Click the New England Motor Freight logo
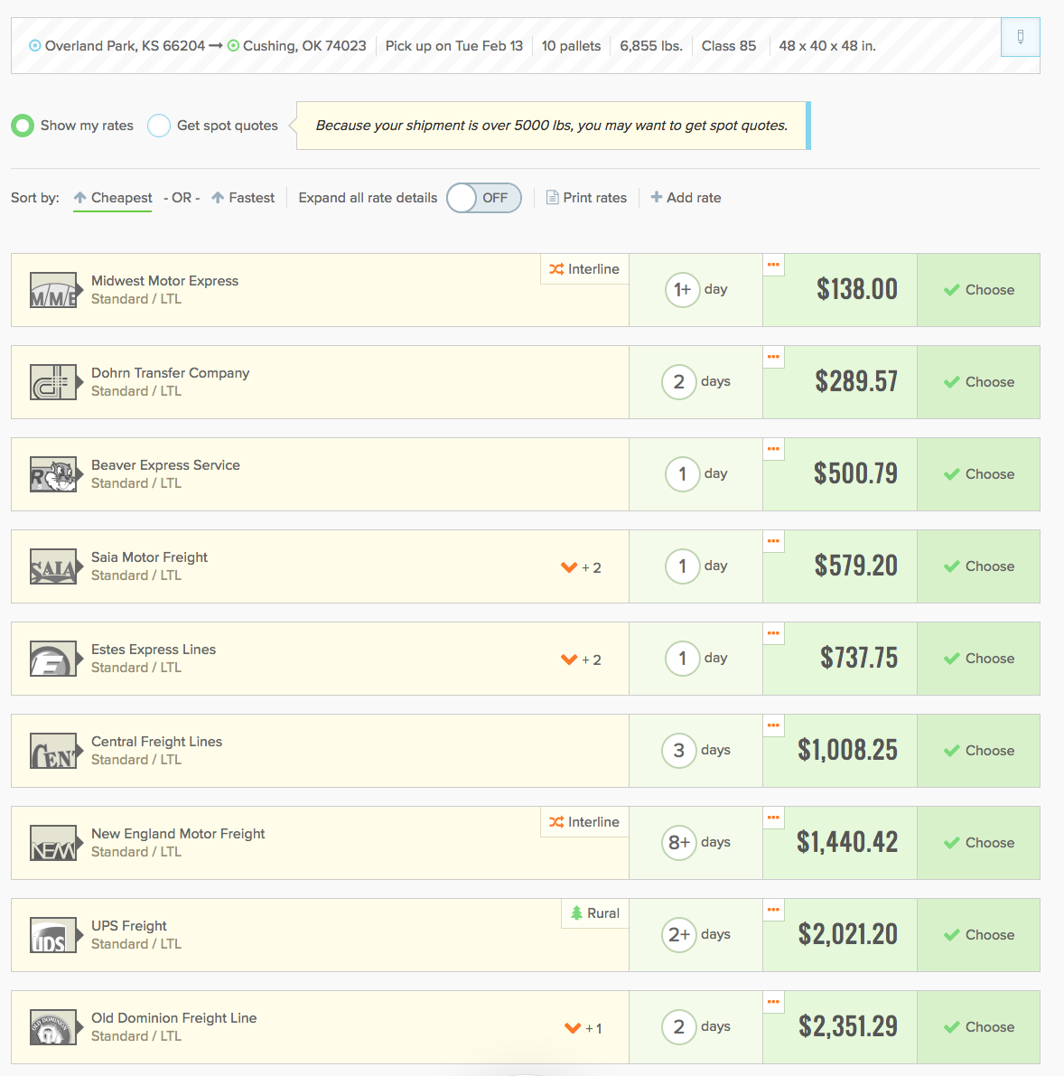 (52, 843)
